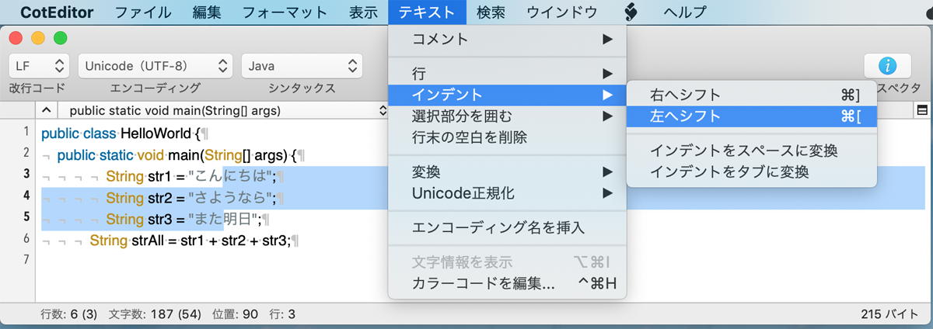This screenshot has height=329, width=933.
Task: Choose インデントをスペースに変換
Action: click(751, 151)
